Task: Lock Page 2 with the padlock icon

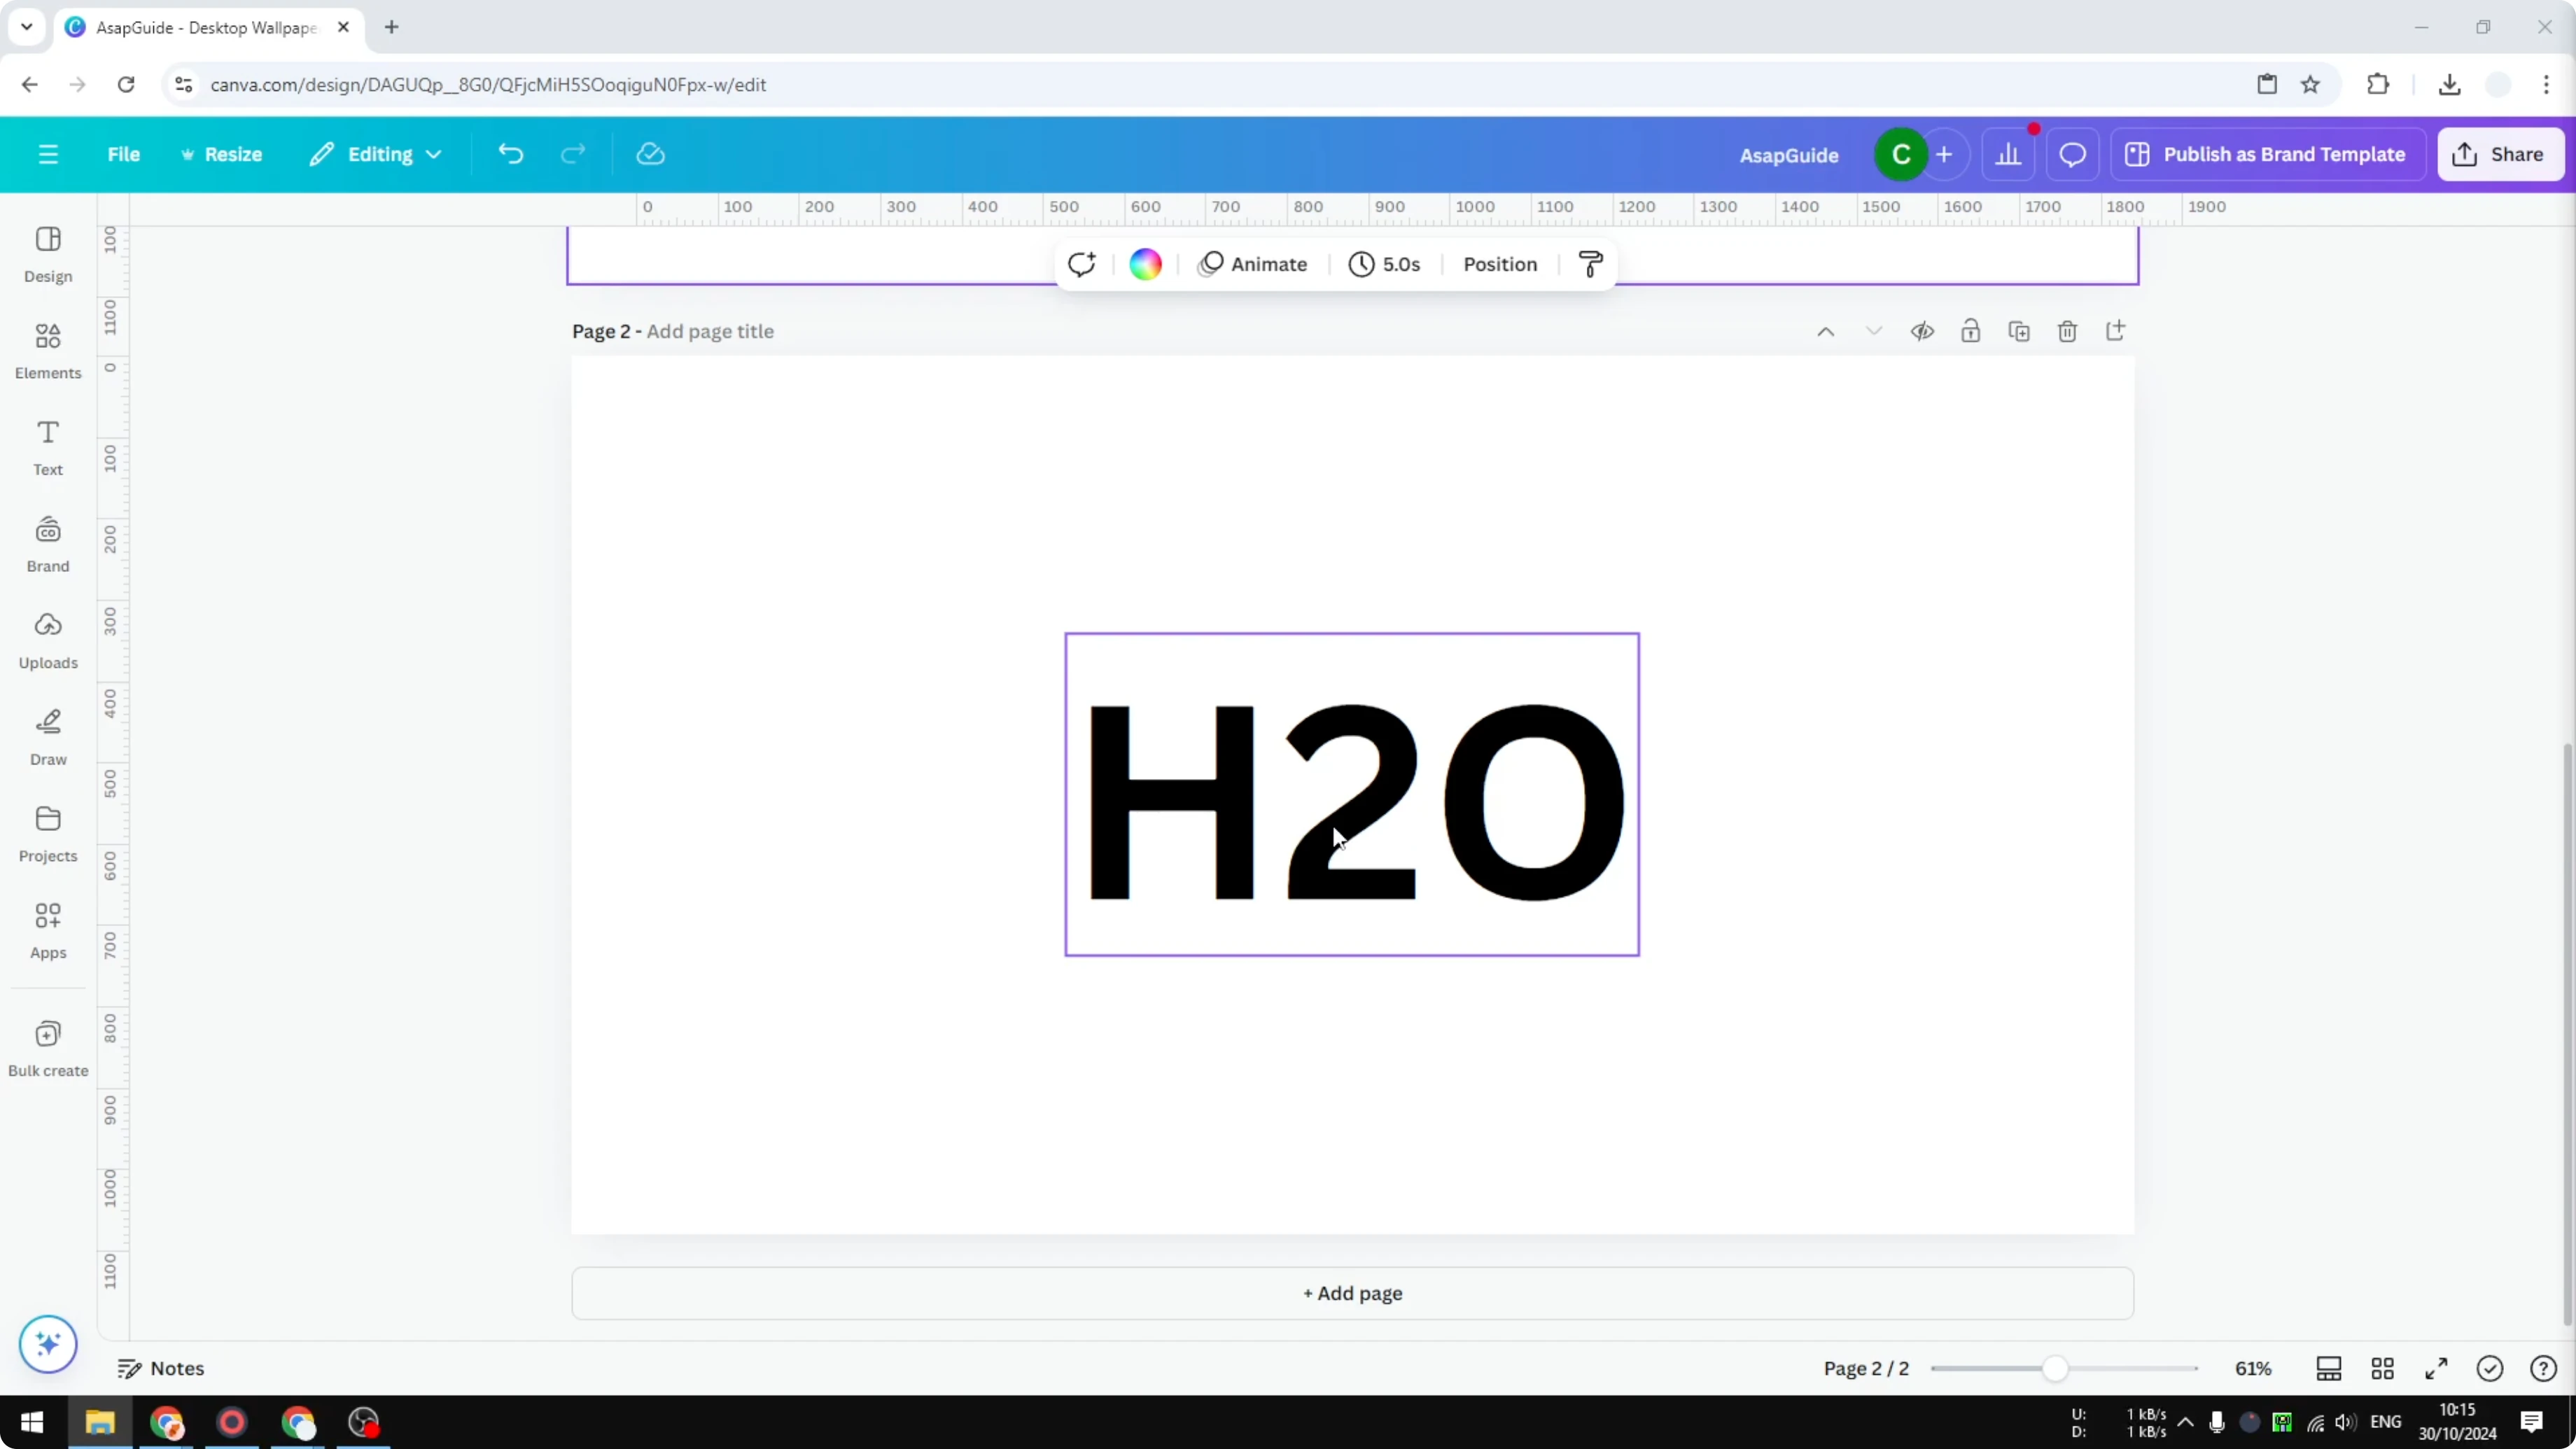Action: point(1970,331)
